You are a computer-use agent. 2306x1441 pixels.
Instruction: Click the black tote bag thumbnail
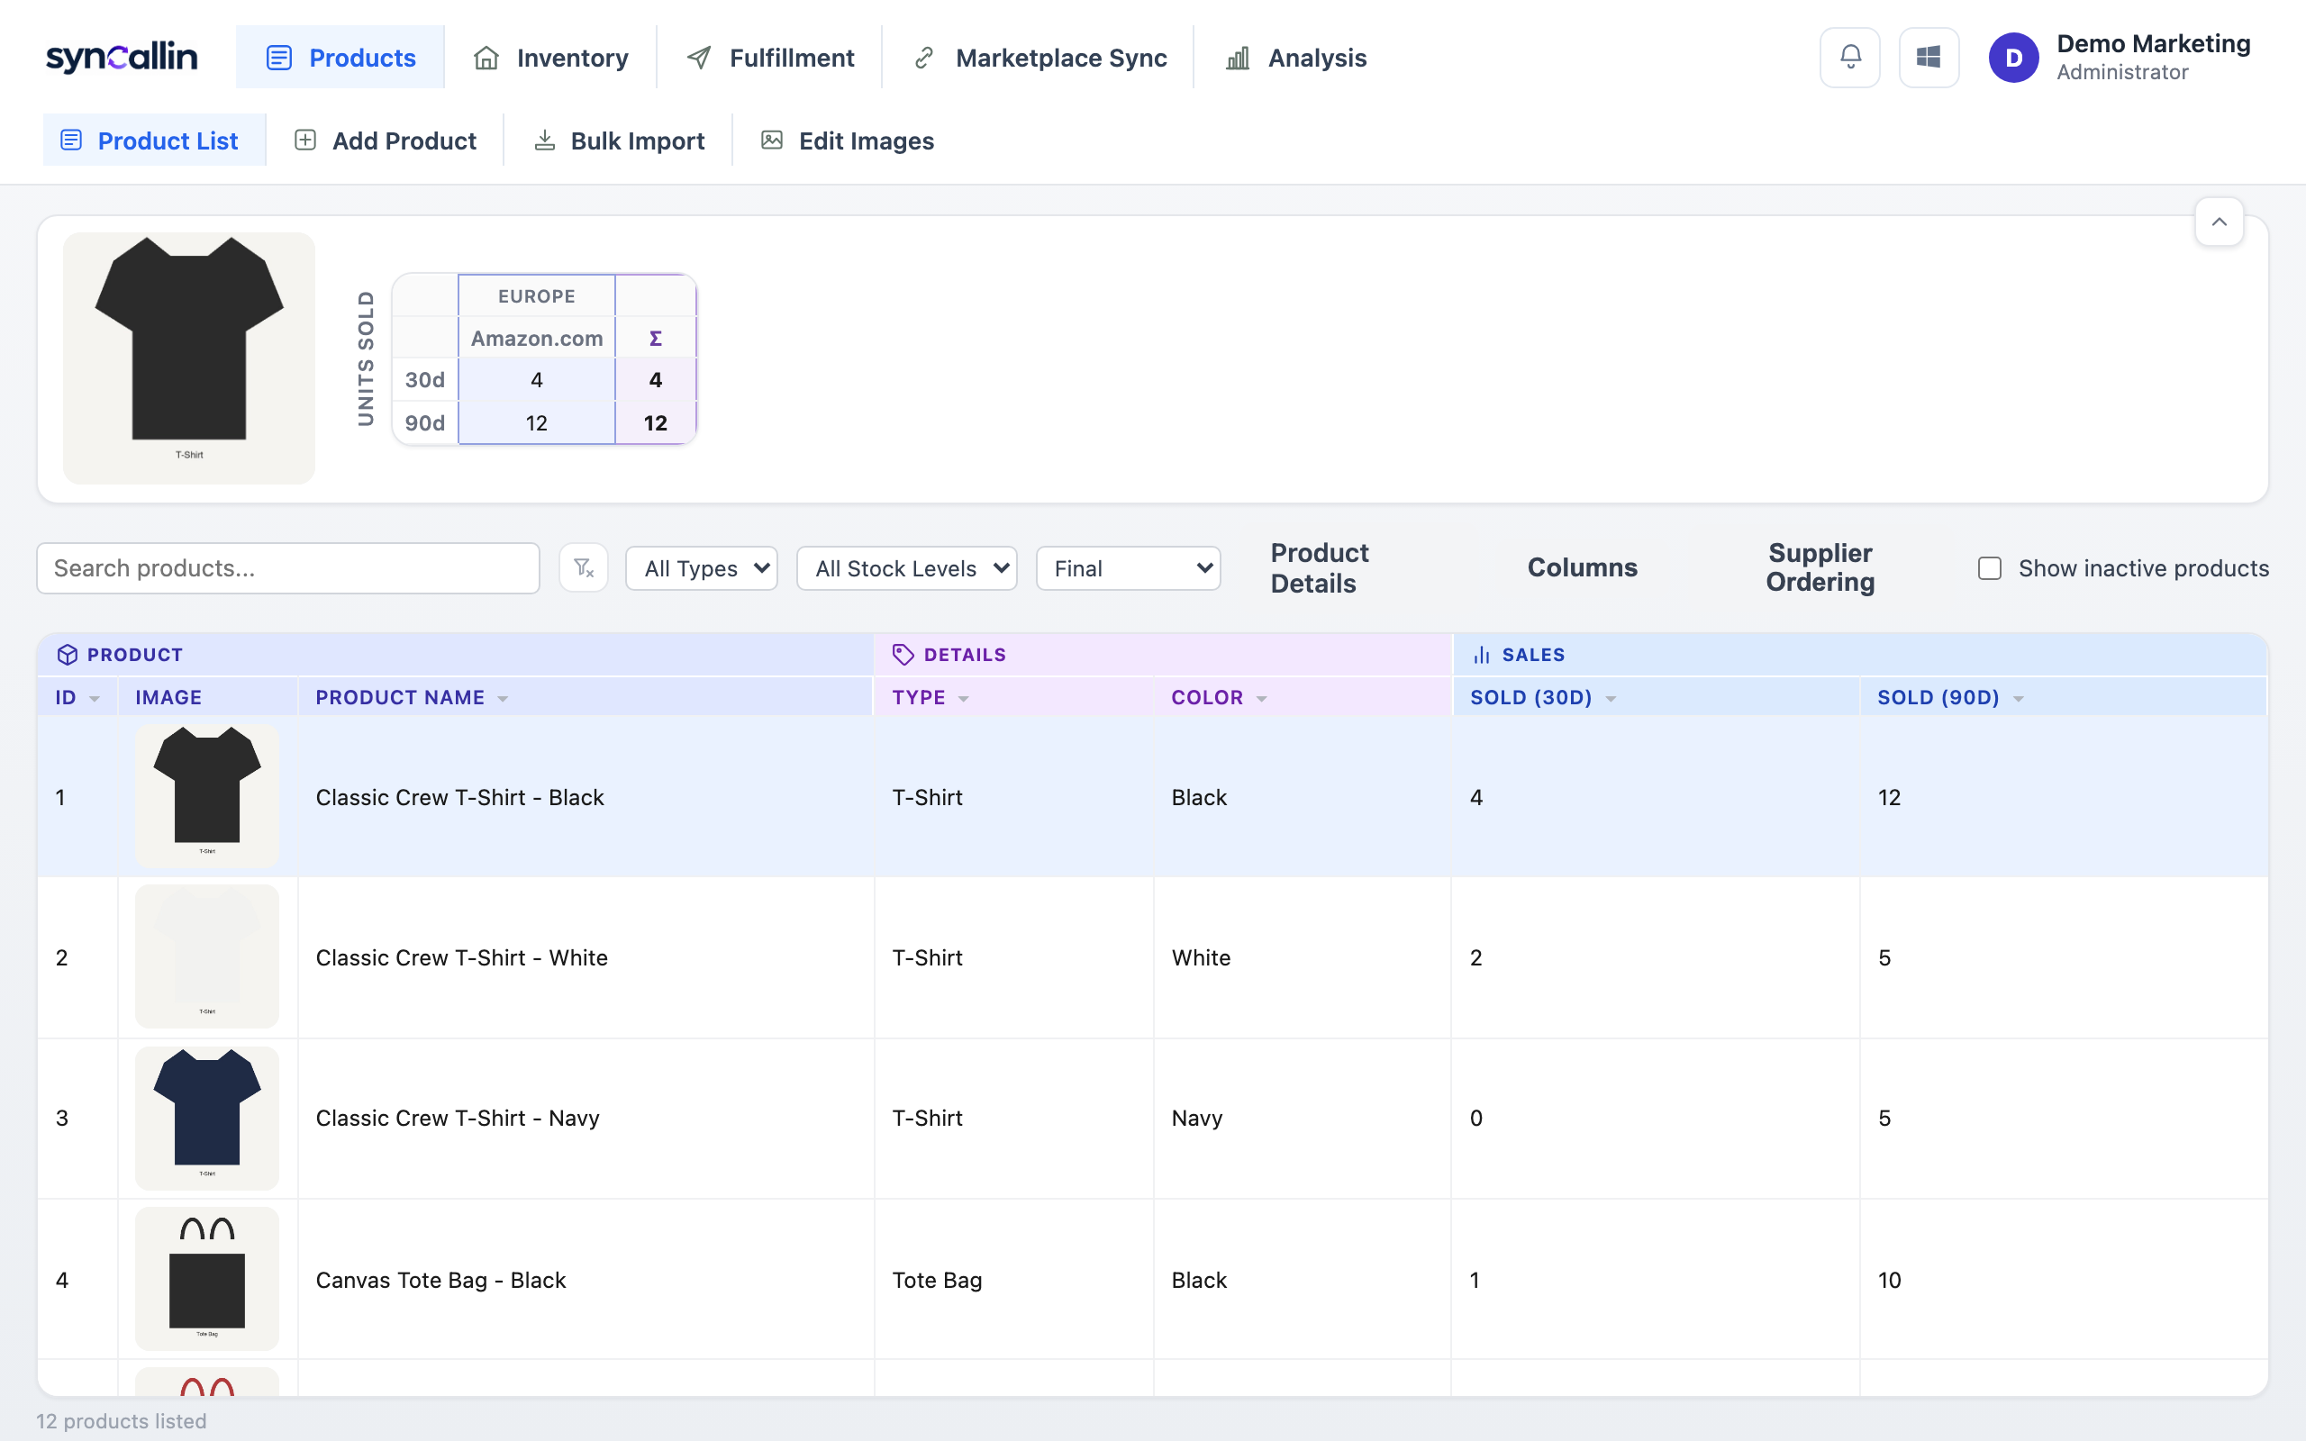(207, 1279)
